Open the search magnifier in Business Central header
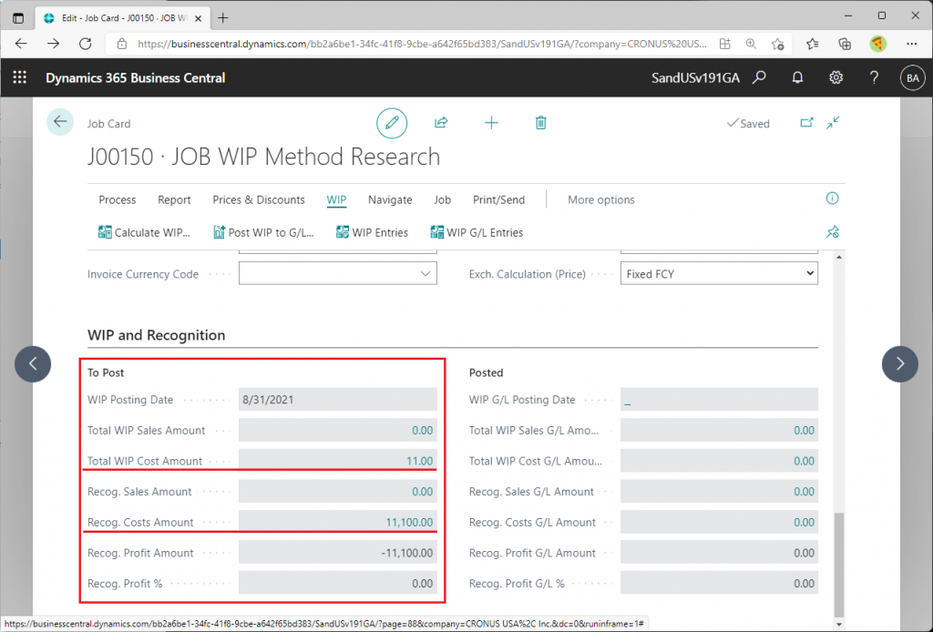The height and width of the screenshot is (632, 933). (759, 77)
